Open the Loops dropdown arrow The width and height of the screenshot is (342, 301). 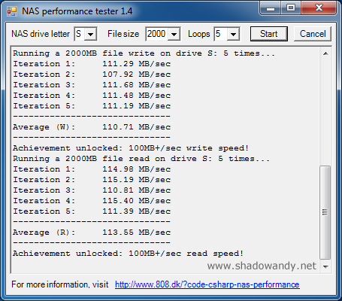pos(233,34)
